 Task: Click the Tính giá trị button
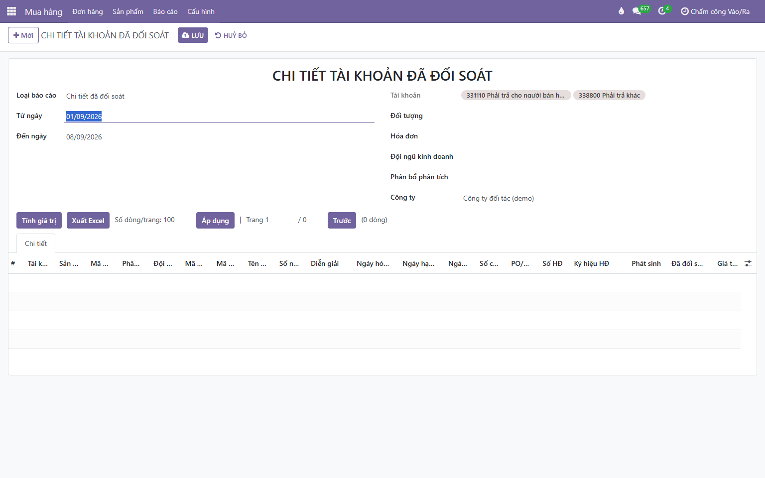39,221
